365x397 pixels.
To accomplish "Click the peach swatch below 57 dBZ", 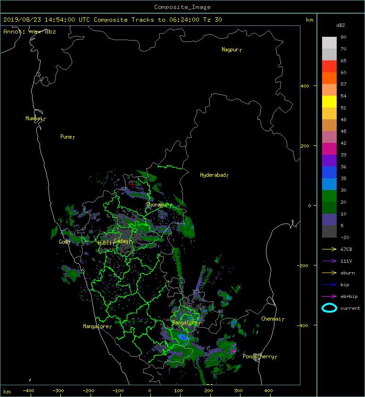I will point(329,90).
